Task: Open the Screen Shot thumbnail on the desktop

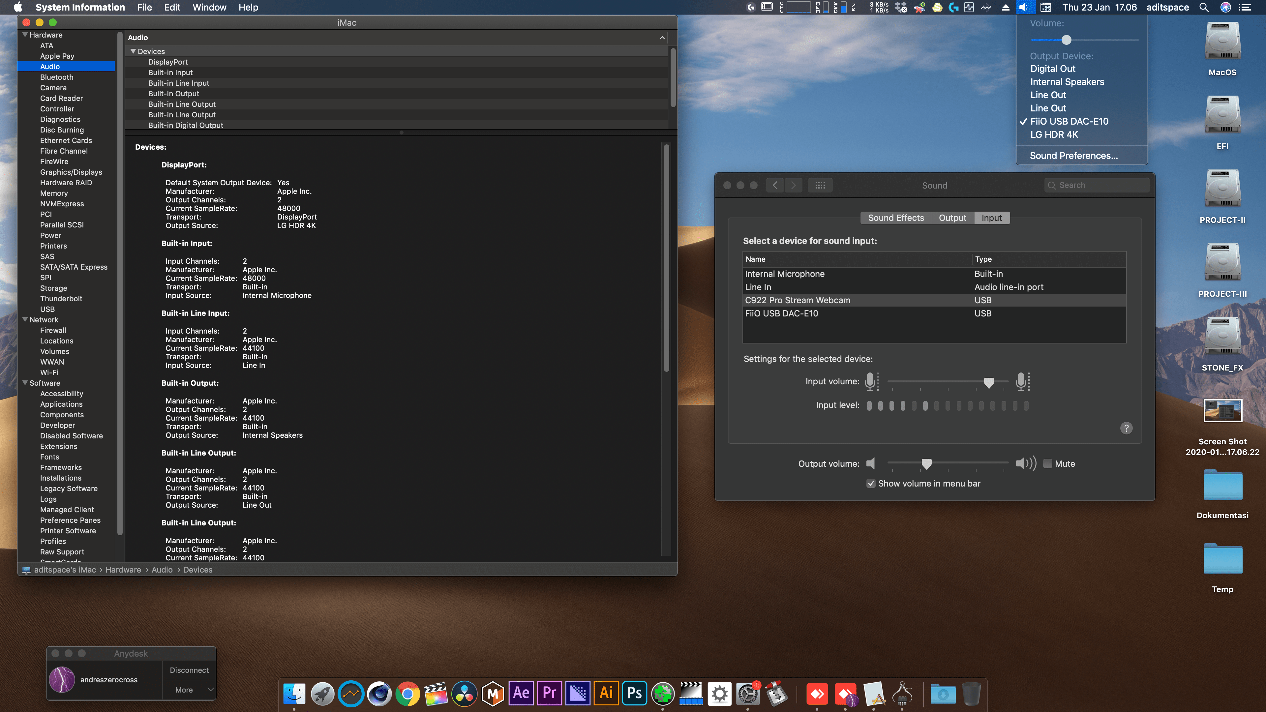Action: click(1222, 410)
